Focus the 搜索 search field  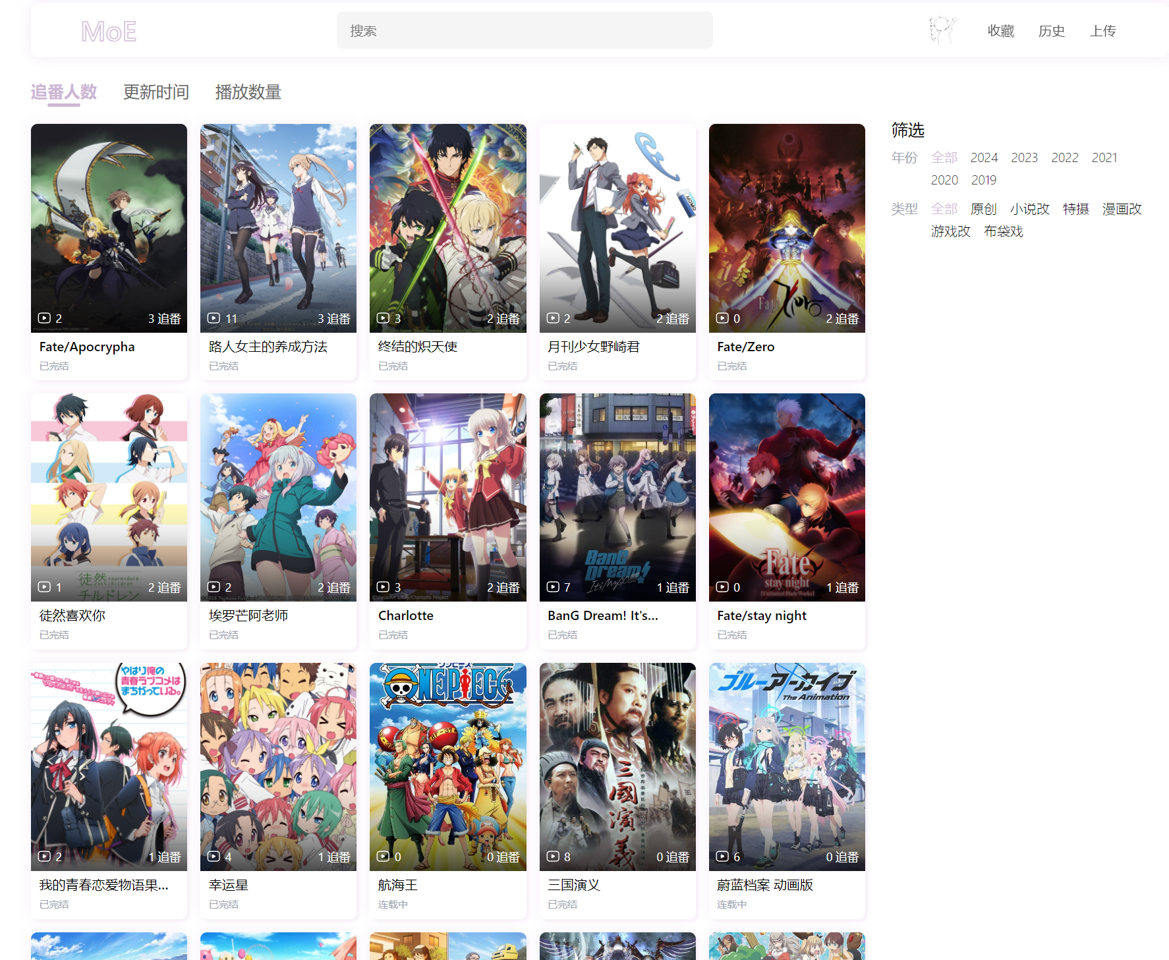click(525, 30)
